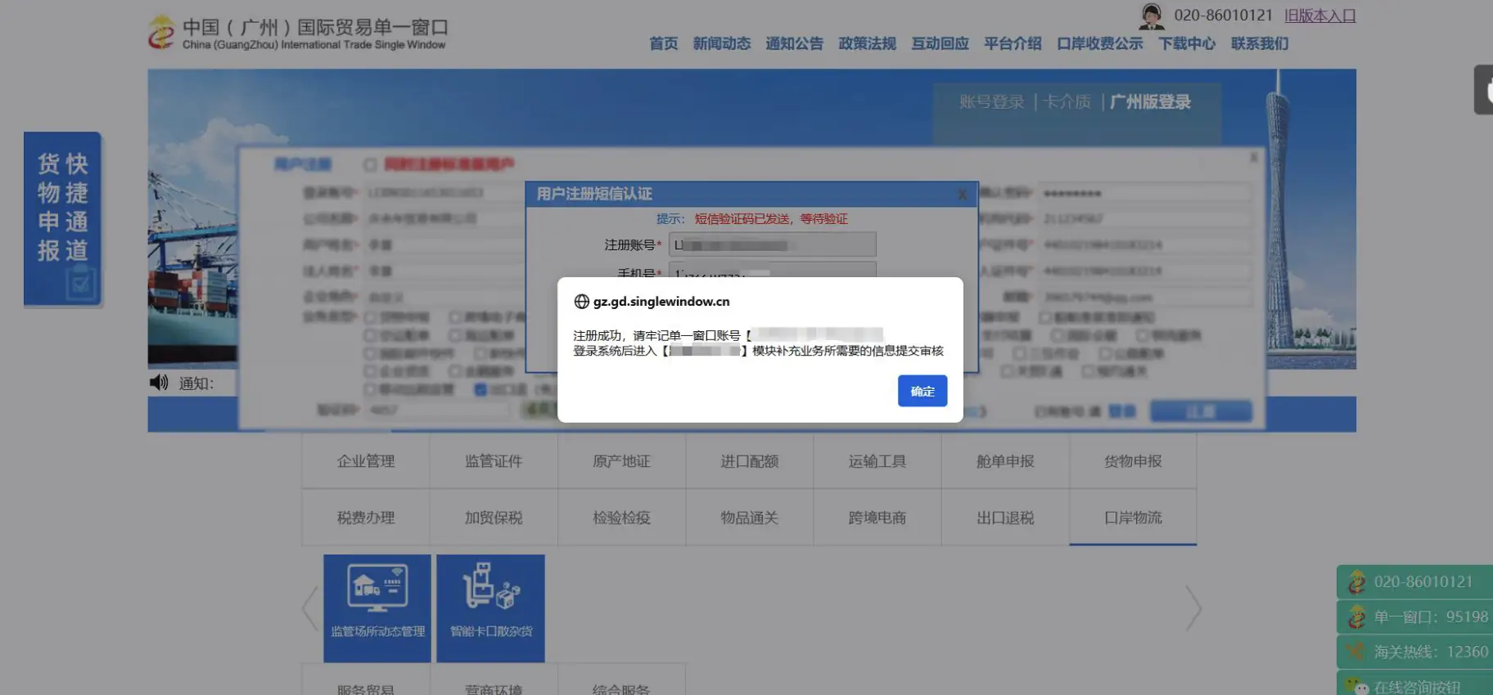Open the 平台介绍 menu item

1013,43
